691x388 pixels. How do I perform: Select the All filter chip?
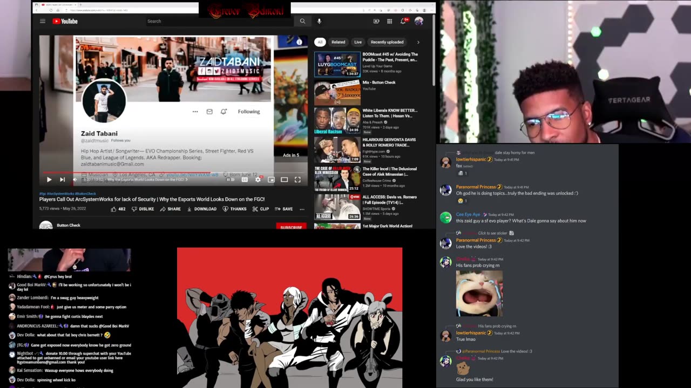pos(320,42)
